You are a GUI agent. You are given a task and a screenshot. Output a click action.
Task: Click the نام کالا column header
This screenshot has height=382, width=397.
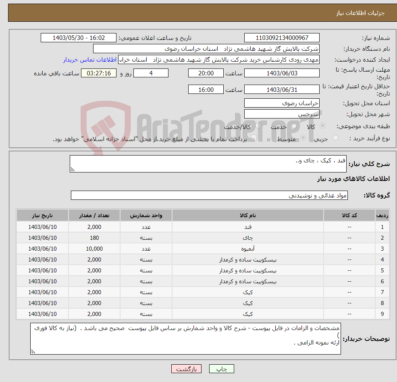pyautogui.click(x=247, y=216)
